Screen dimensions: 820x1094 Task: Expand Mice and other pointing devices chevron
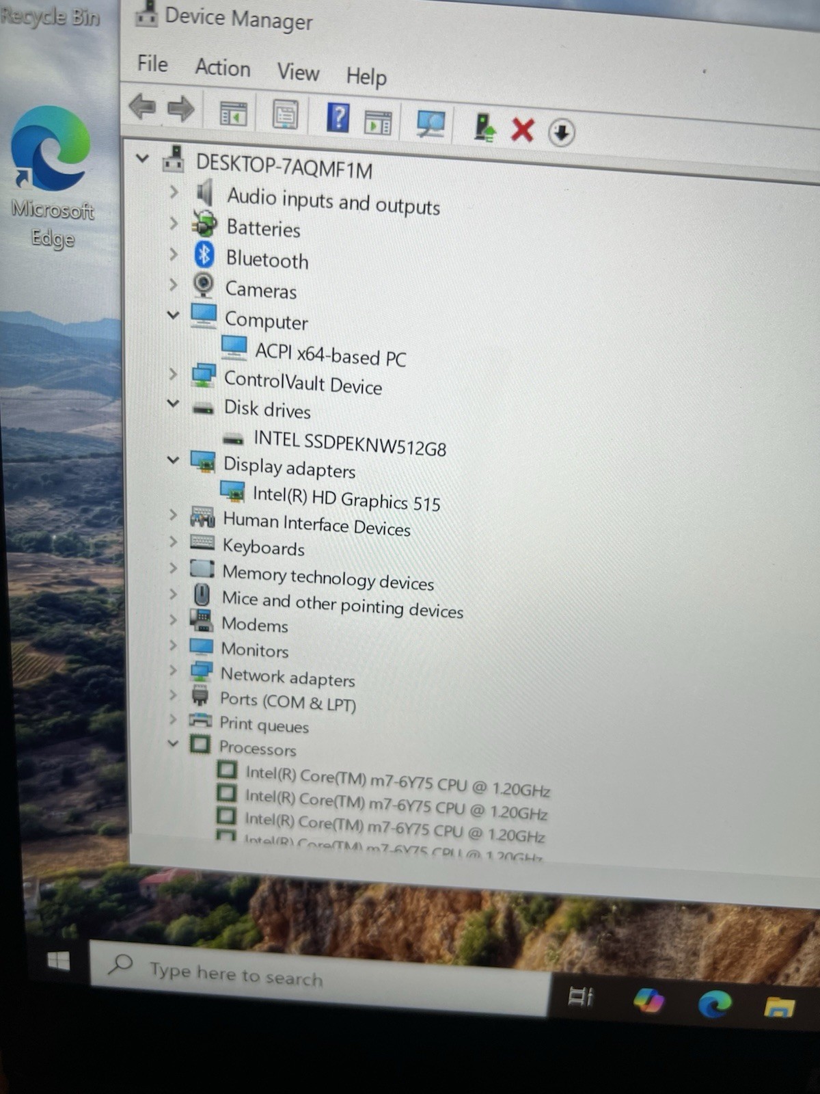tap(173, 593)
